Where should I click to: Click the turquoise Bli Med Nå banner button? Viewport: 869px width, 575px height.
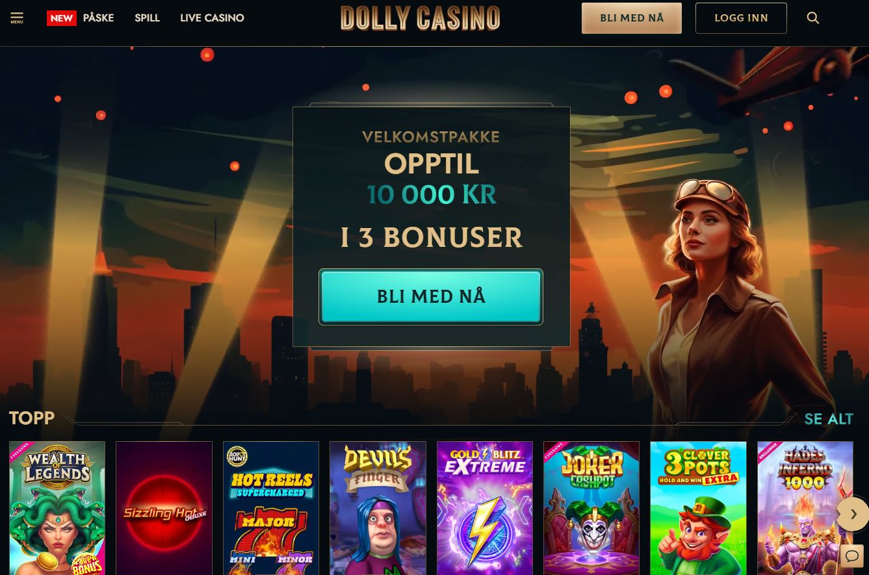(431, 297)
